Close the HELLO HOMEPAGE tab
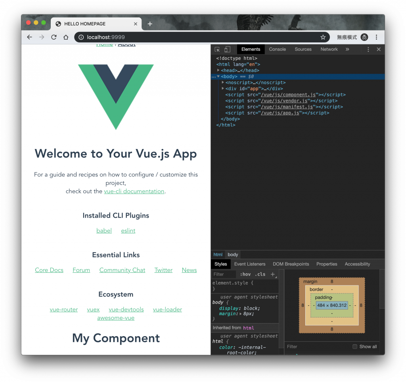The width and height of the screenshot is (406, 383). click(x=136, y=24)
